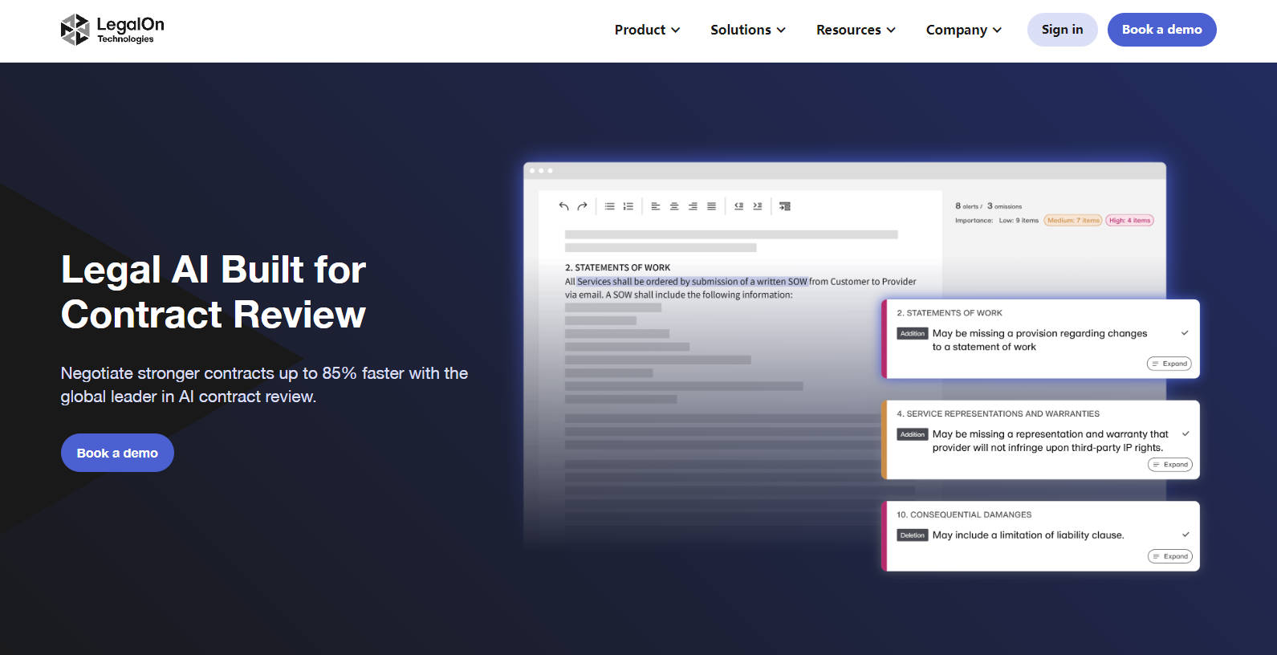Click the undo arrow in the editor toolbar
Viewport: 1277px width, 655px height.
click(x=563, y=206)
